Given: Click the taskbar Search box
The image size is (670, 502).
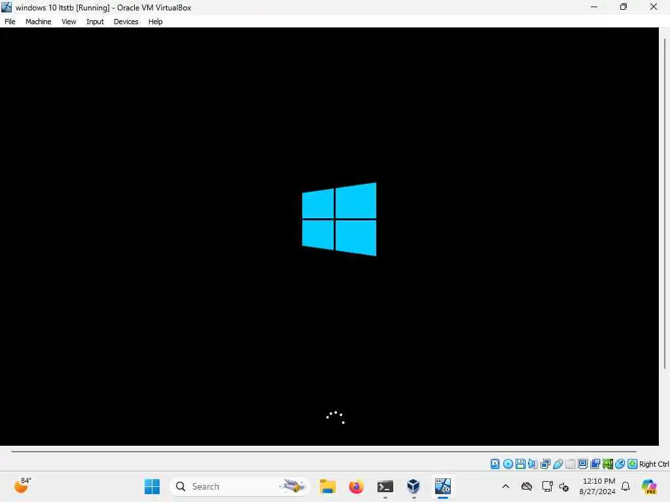Looking at the screenshot, I should (239, 486).
